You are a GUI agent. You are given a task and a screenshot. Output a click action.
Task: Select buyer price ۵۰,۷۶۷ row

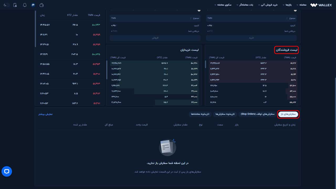(x=154, y=74)
